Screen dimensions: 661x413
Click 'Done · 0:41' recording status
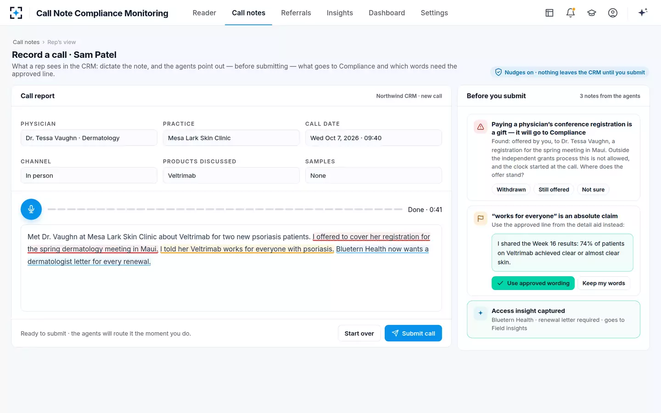pos(425,209)
